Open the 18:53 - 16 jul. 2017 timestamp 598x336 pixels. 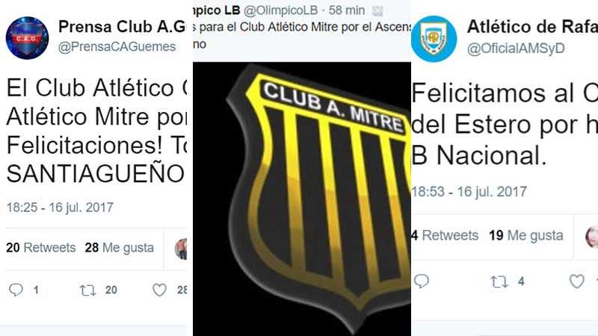tap(469, 191)
